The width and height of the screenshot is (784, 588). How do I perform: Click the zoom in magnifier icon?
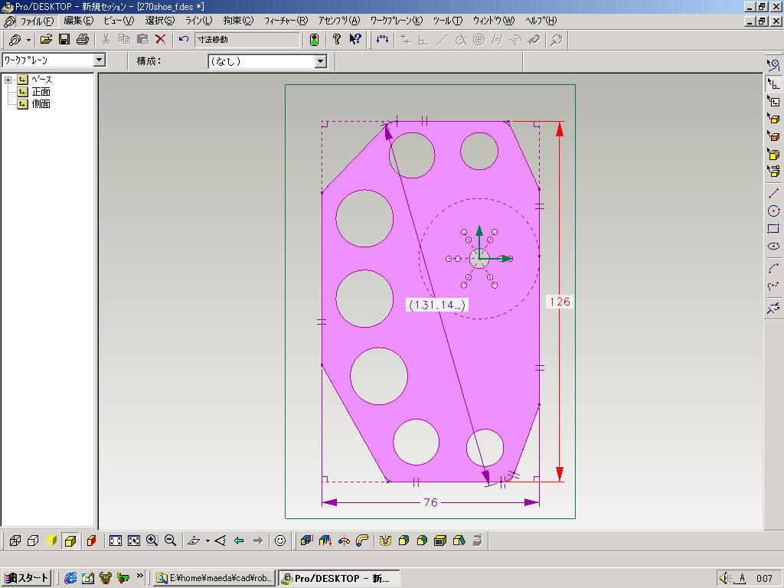[x=152, y=541]
